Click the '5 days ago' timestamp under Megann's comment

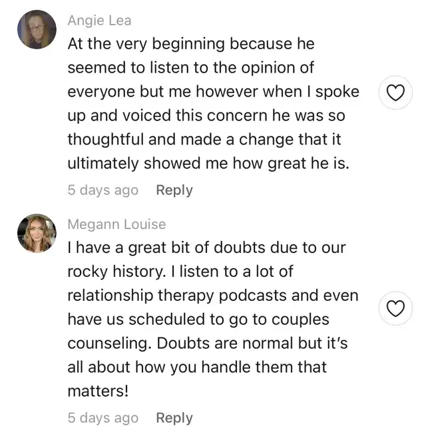(103, 418)
